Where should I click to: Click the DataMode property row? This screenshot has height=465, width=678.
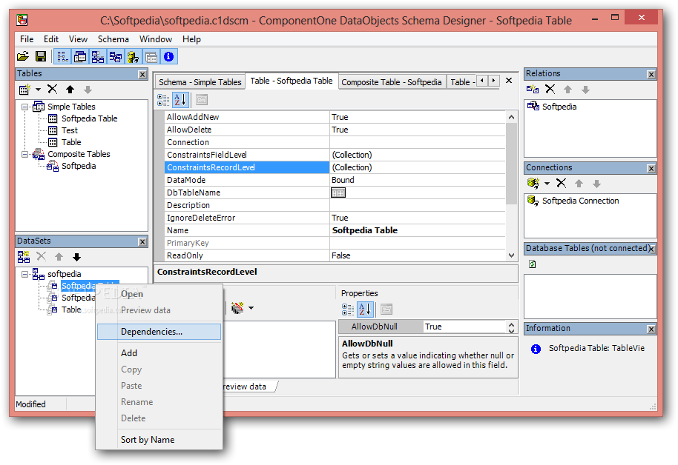pos(335,180)
